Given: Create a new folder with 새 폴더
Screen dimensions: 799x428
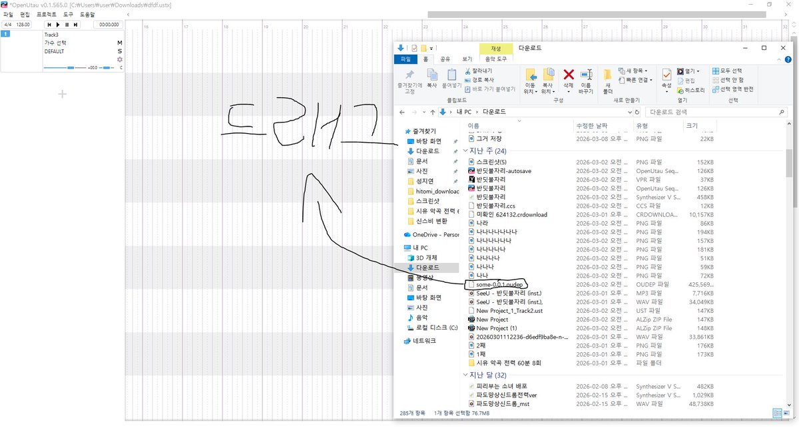Looking at the screenshot, I should 608,81.
